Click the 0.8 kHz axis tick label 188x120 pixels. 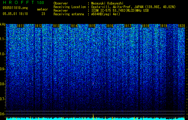pyautogui.click(x=3, y=84)
